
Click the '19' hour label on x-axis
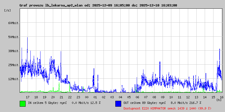44,97
